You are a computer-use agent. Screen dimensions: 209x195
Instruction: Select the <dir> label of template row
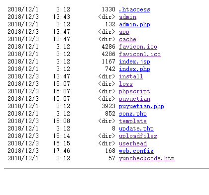(x=106, y=121)
